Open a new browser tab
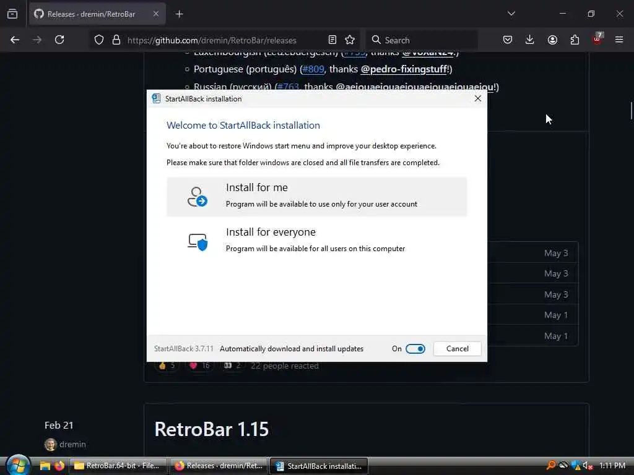This screenshot has width=634, height=475. tap(180, 14)
